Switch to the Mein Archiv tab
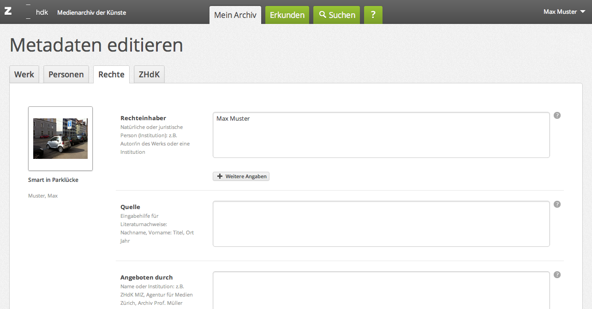The image size is (592, 309). (x=235, y=15)
